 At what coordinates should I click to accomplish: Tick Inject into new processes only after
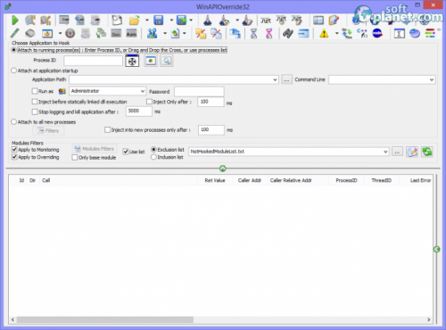point(108,129)
